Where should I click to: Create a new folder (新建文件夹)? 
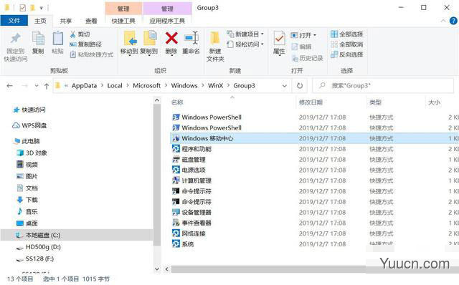tap(215, 46)
